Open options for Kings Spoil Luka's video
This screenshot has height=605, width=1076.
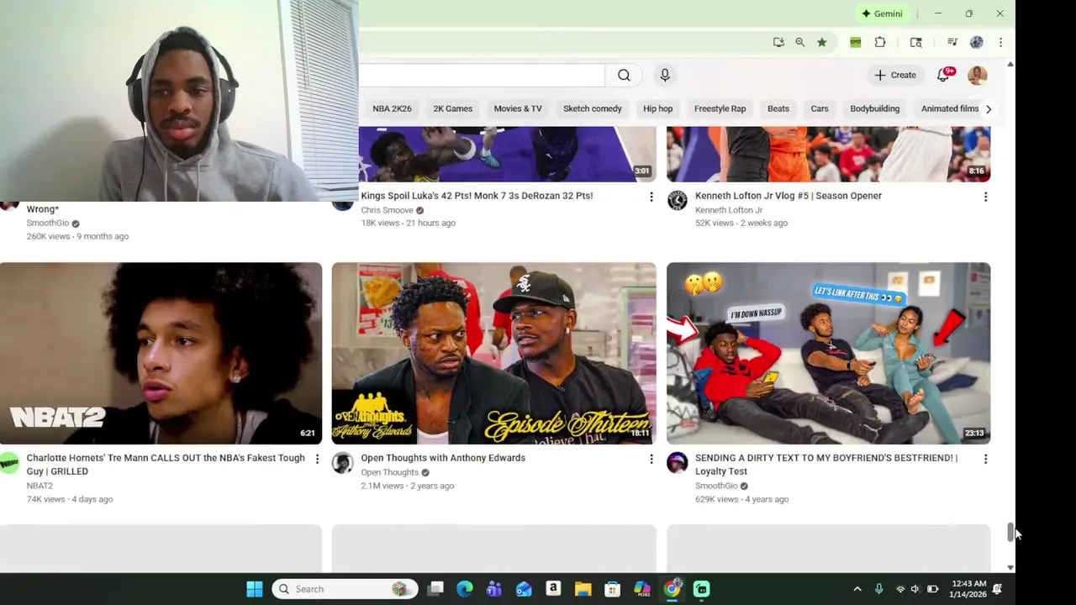coord(651,197)
